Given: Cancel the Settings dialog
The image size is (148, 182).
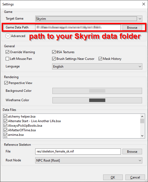Looking at the screenshot, I should 135,177.
